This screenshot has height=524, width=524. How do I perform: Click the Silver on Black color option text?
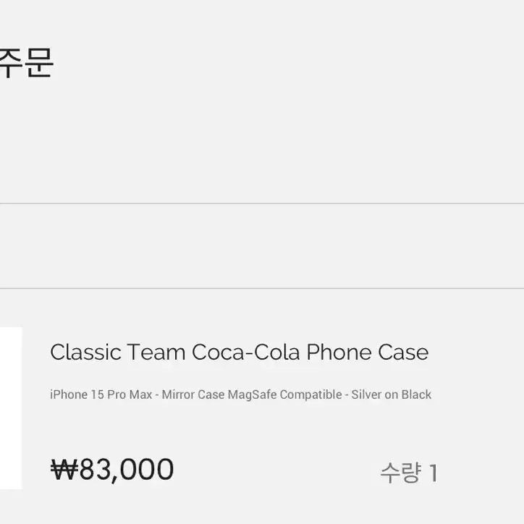click(x=391, y=394)
